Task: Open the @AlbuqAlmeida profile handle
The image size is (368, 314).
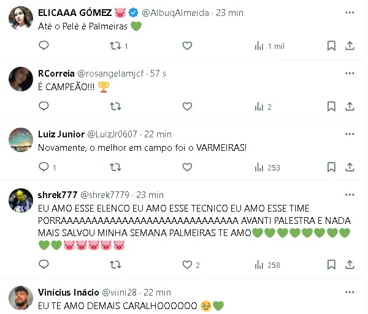Action: click(175, 13)
